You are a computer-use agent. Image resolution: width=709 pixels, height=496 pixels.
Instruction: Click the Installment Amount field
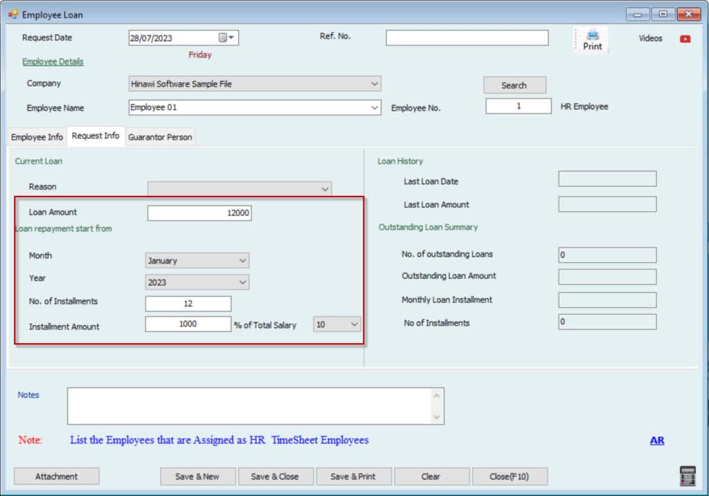pos(188,324)
